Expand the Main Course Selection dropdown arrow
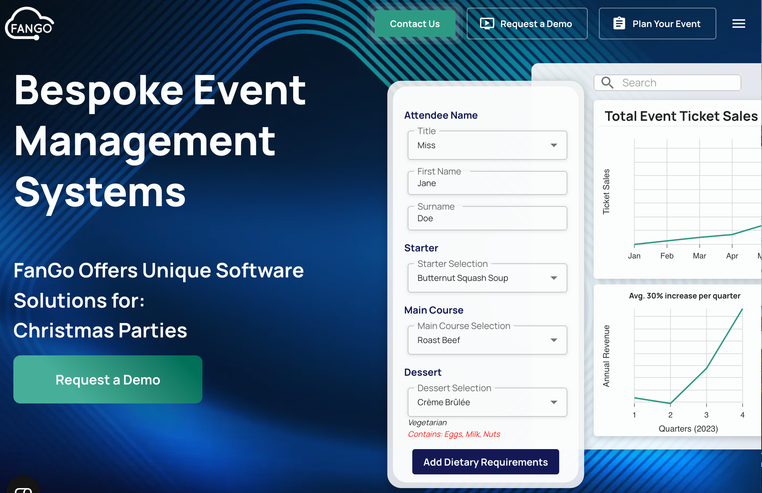This screenshot has height=493, width=762. (x=554, y=340)
